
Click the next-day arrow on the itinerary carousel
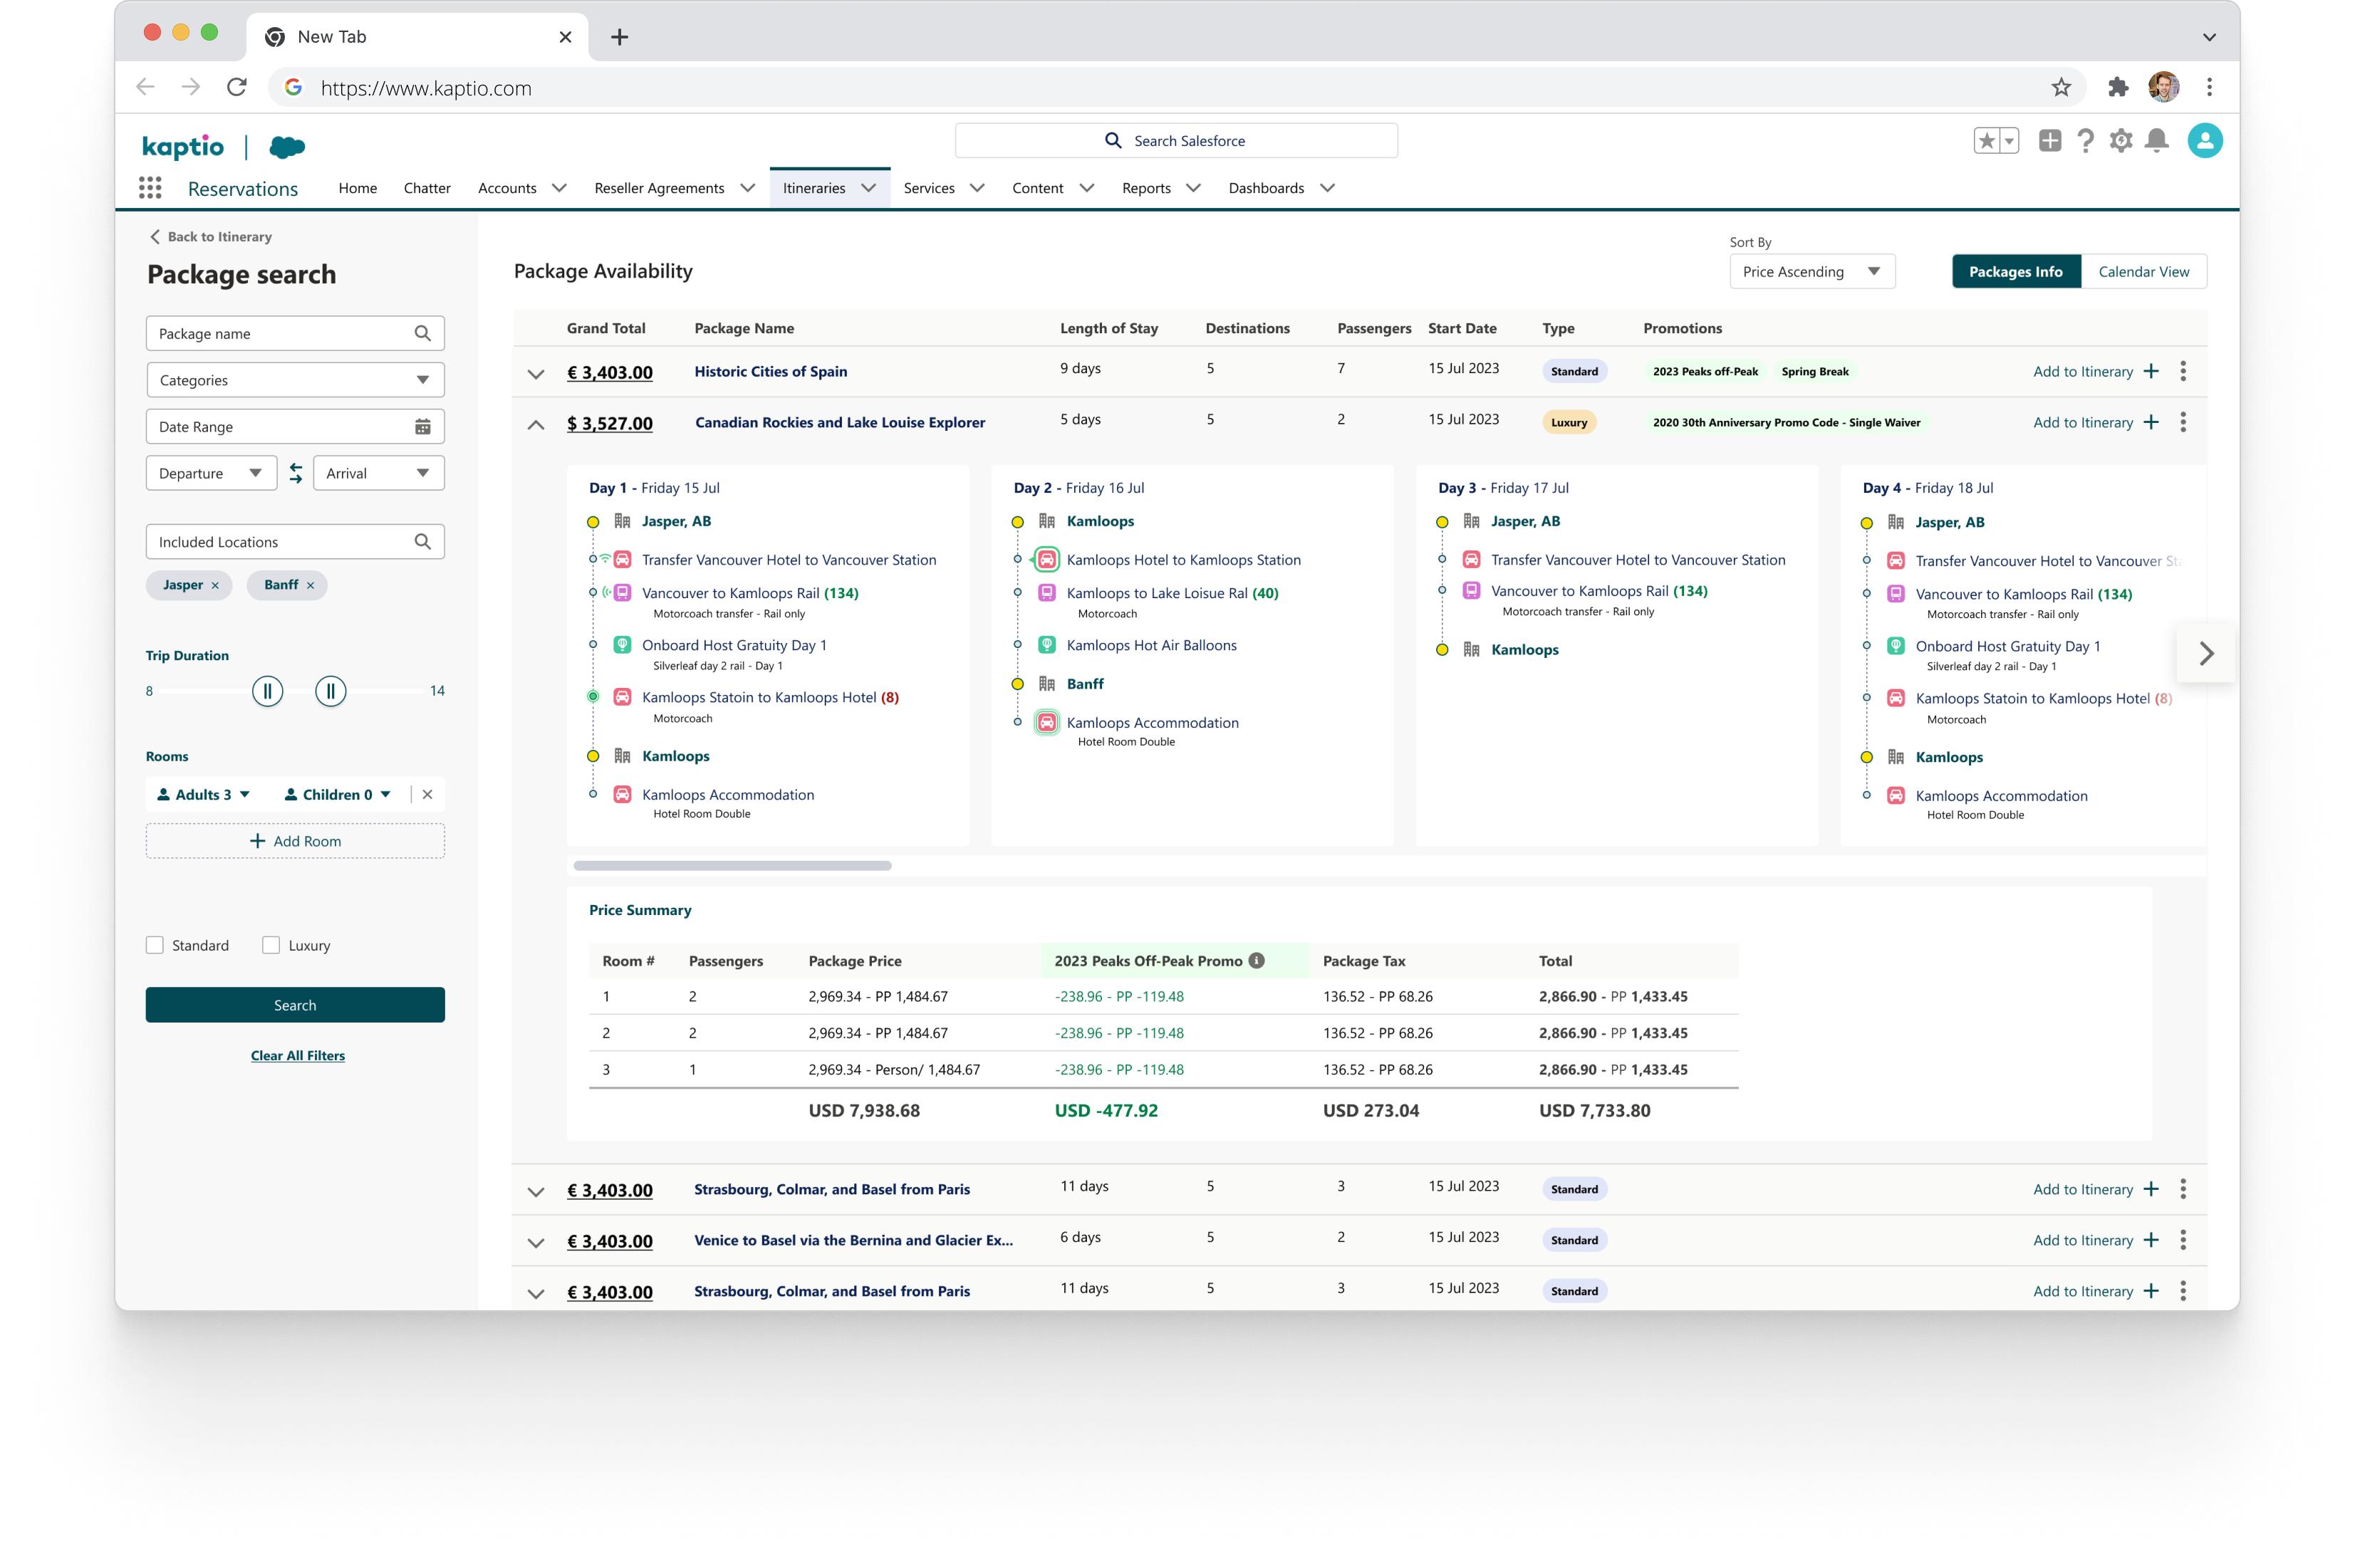[2205, 654]
